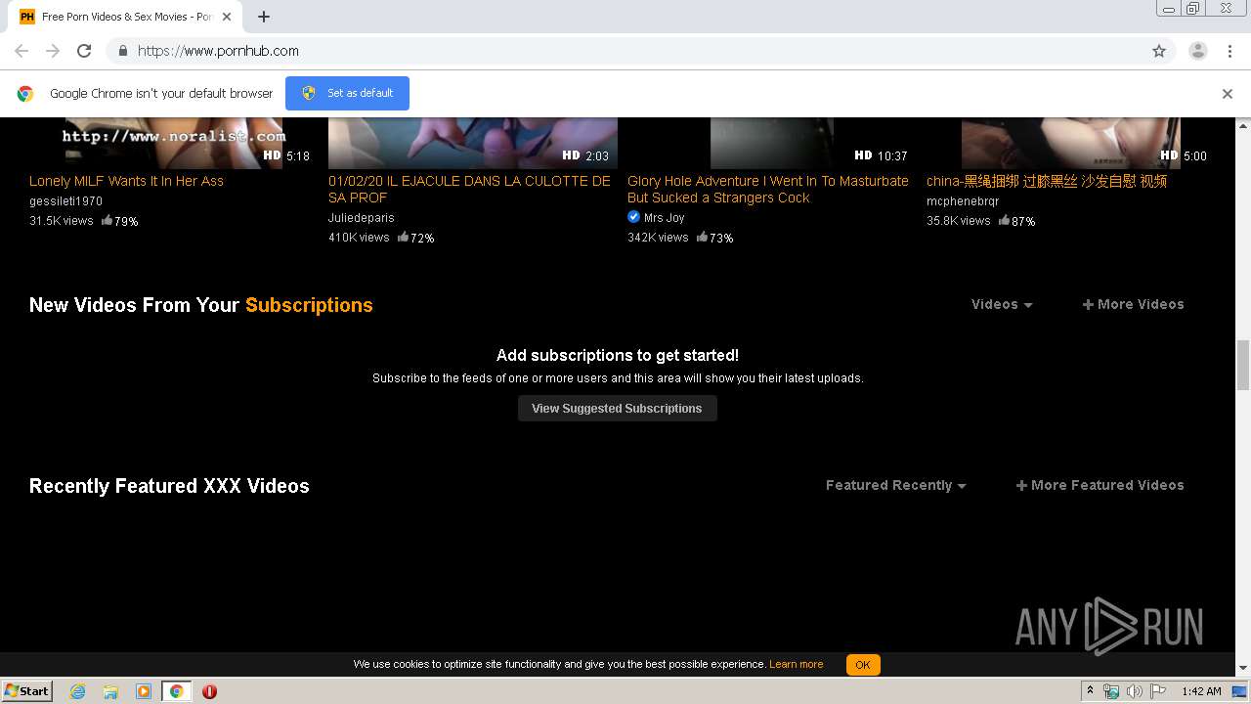Viewport: 1251px width, 704px height.
Task: Click the '35.8K views' text
Action: click(x=959, y=221)
